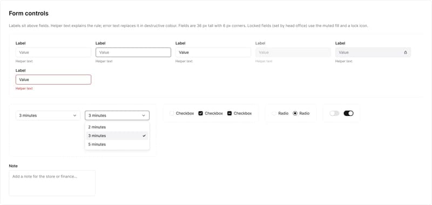Click the Note textarea for store or finance
Viewport: 432px width, 205px height.
pos(52,183)
